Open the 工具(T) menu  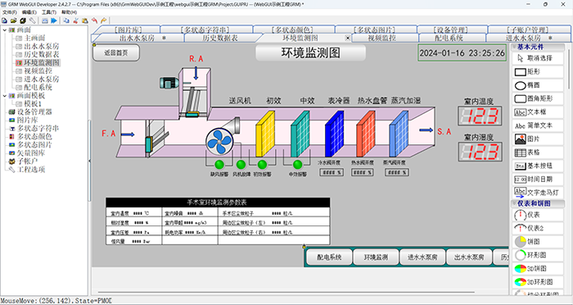pyautogui.click(x=48, y=12)
